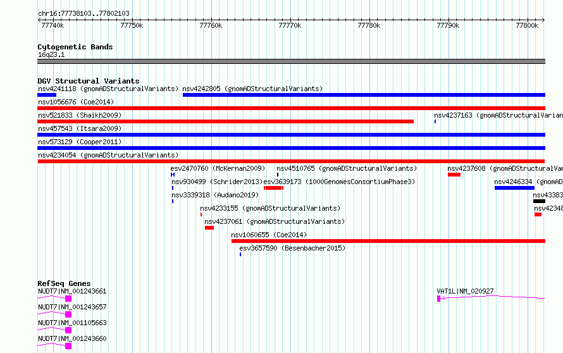The width and height of the screenshot is (563, 353).
Task: Select the nsv1060655 long red bar
Action: [x=388, y=241]
